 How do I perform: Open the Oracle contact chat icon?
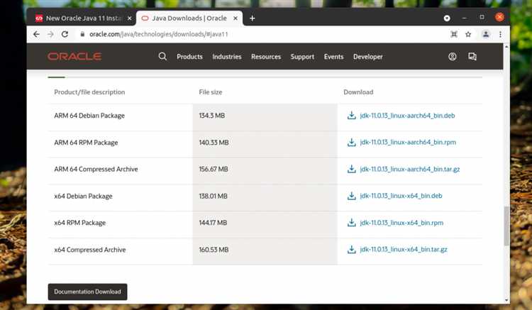472,57
